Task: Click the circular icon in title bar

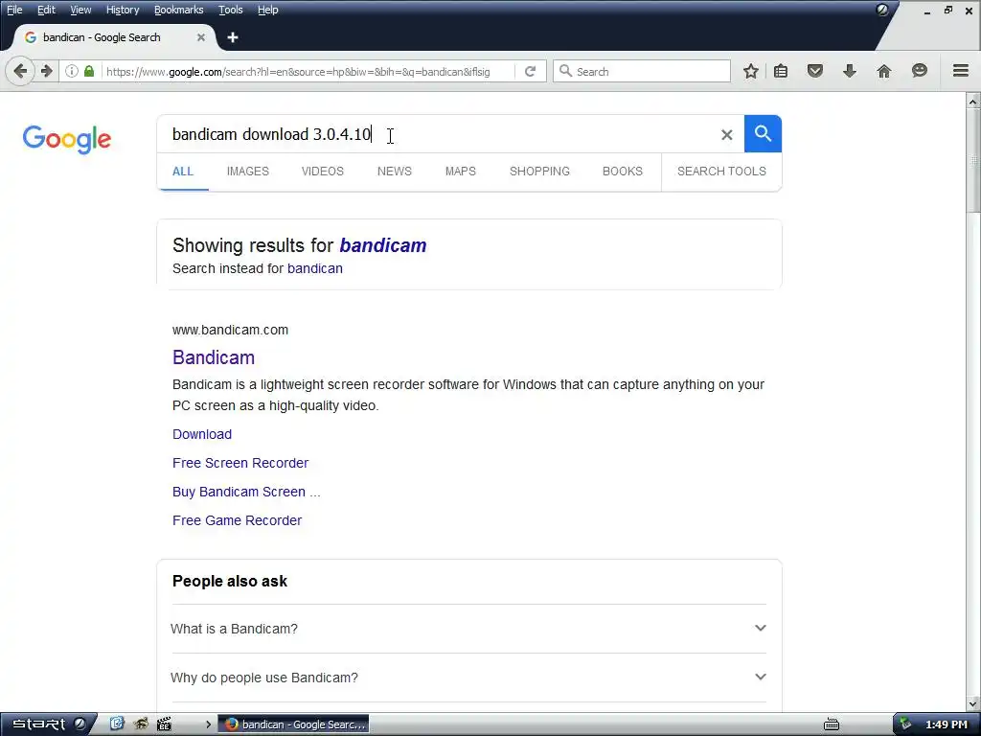Action: (x=882, y=10)
